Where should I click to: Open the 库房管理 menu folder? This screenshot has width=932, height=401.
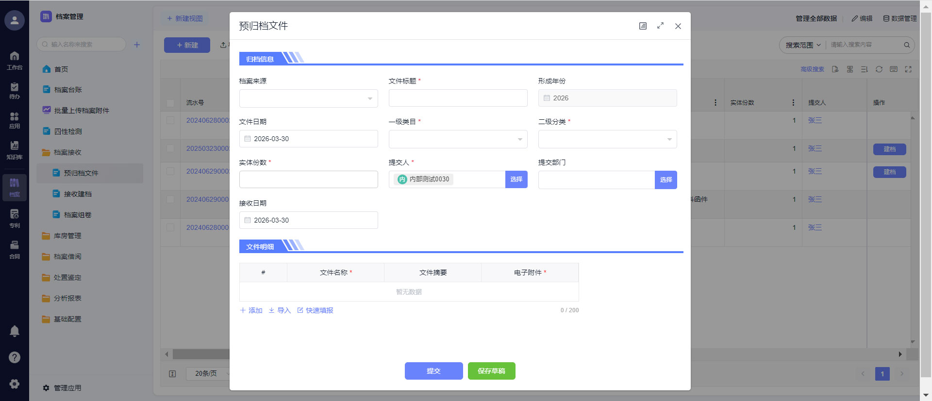click(67, 236)
